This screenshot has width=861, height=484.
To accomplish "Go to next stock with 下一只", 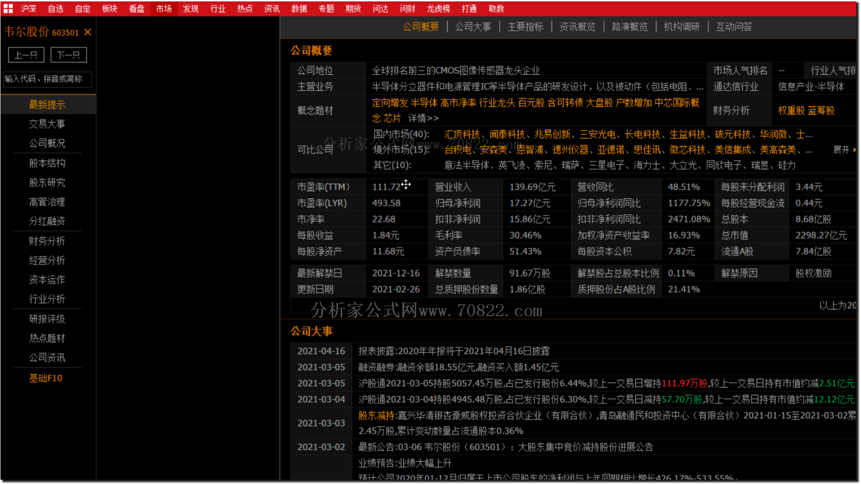I will point(69,55).
